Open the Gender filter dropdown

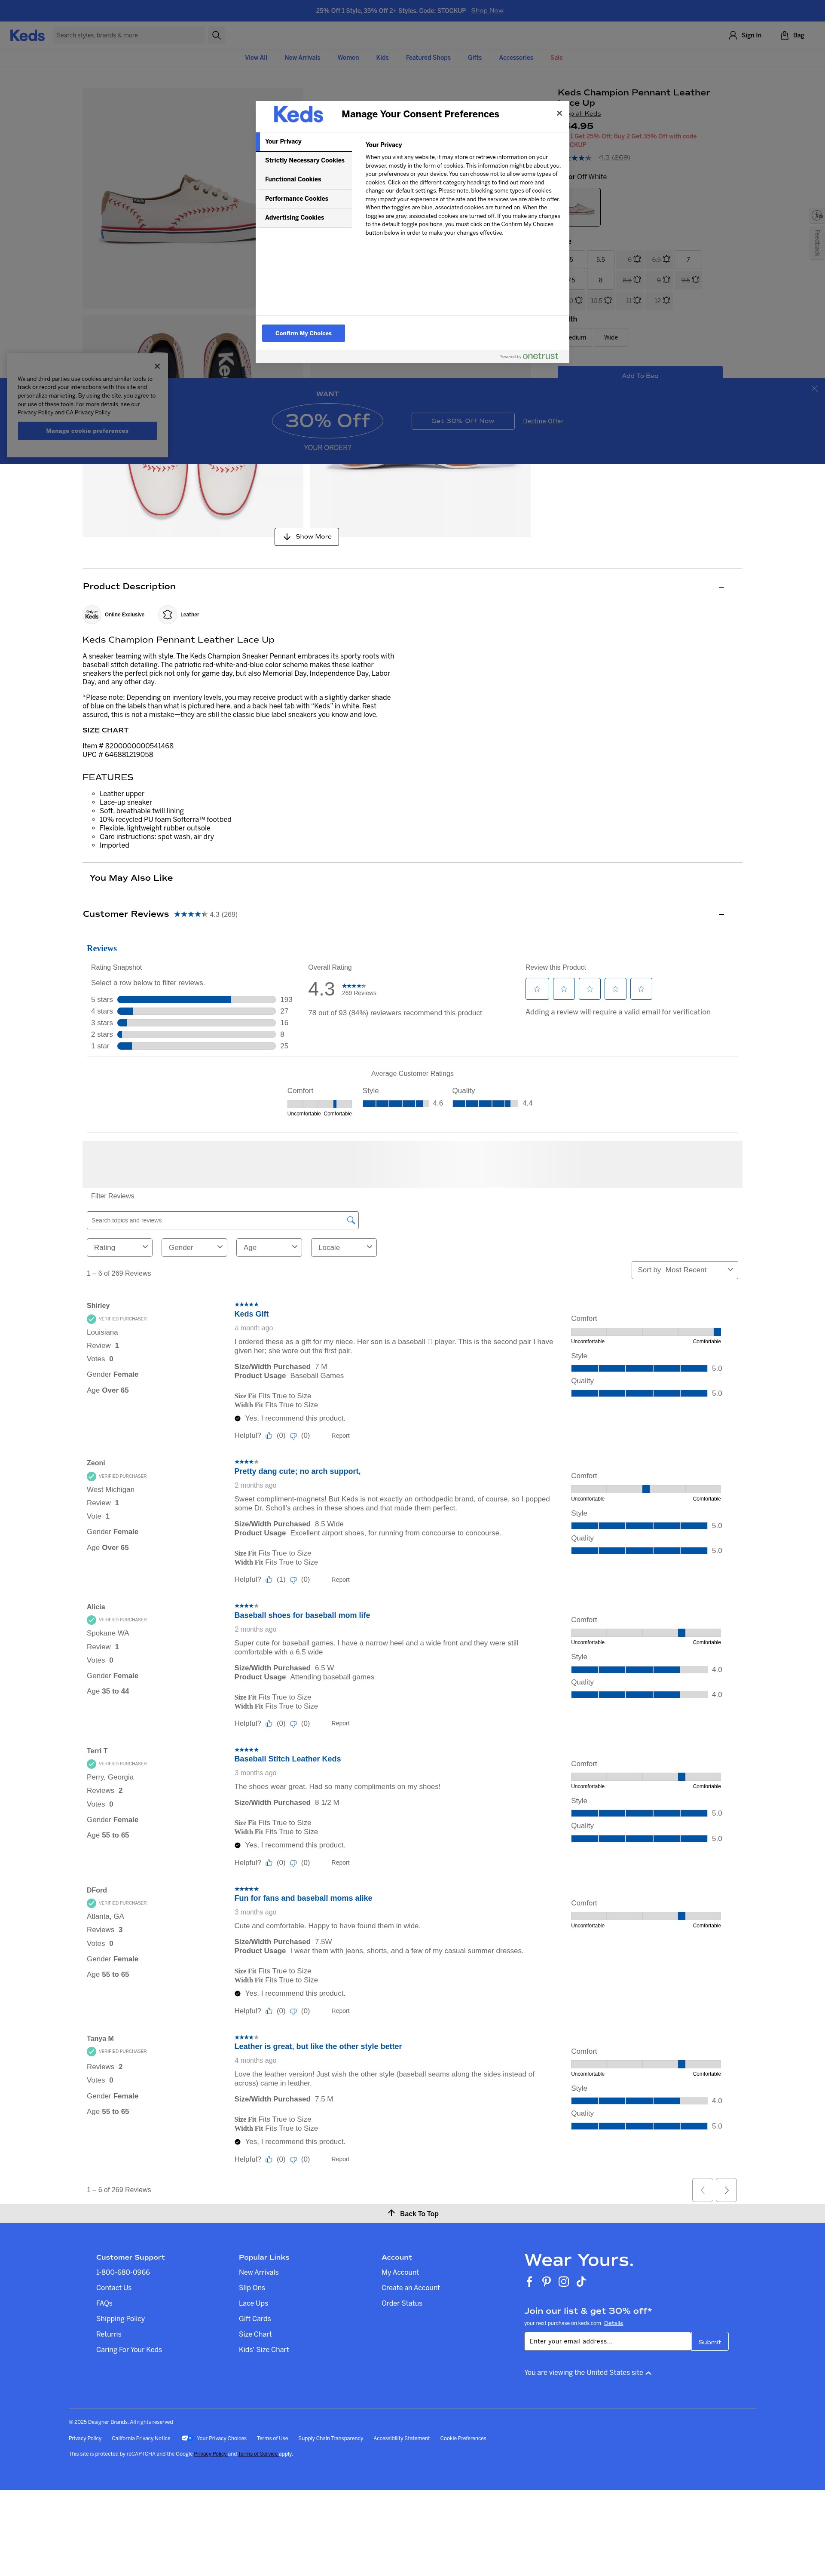coord(194,1247)
